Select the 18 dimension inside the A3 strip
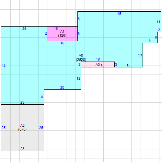This screenshot has width=162, height=162. (x=102, y=65)
